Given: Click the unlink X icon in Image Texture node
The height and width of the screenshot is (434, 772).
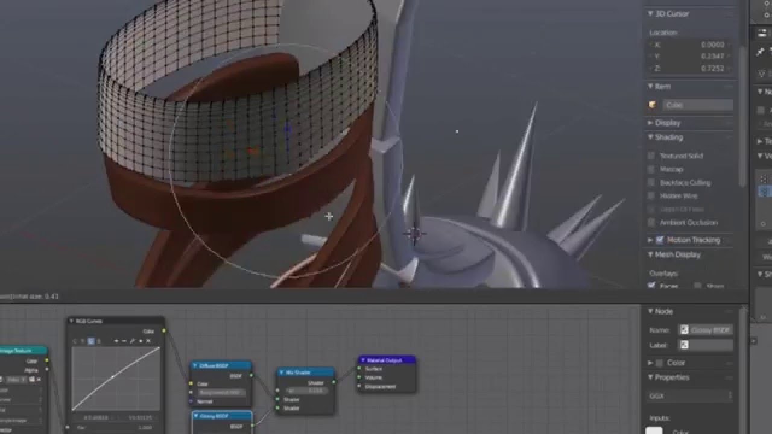Looking at the screenshot, I should tap(39, 379).
